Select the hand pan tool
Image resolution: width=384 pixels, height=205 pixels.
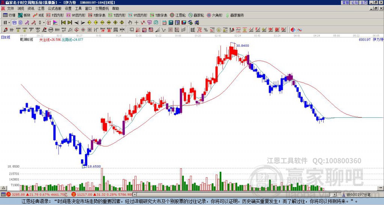pyautogui.click(x=130, y=23)
